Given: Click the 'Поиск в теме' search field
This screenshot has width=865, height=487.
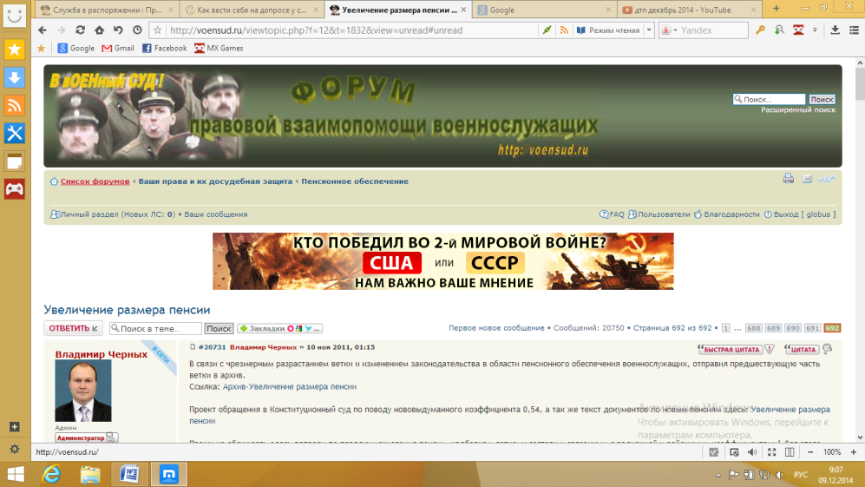Looking at the screenshot, I should [x=159, y=329].
